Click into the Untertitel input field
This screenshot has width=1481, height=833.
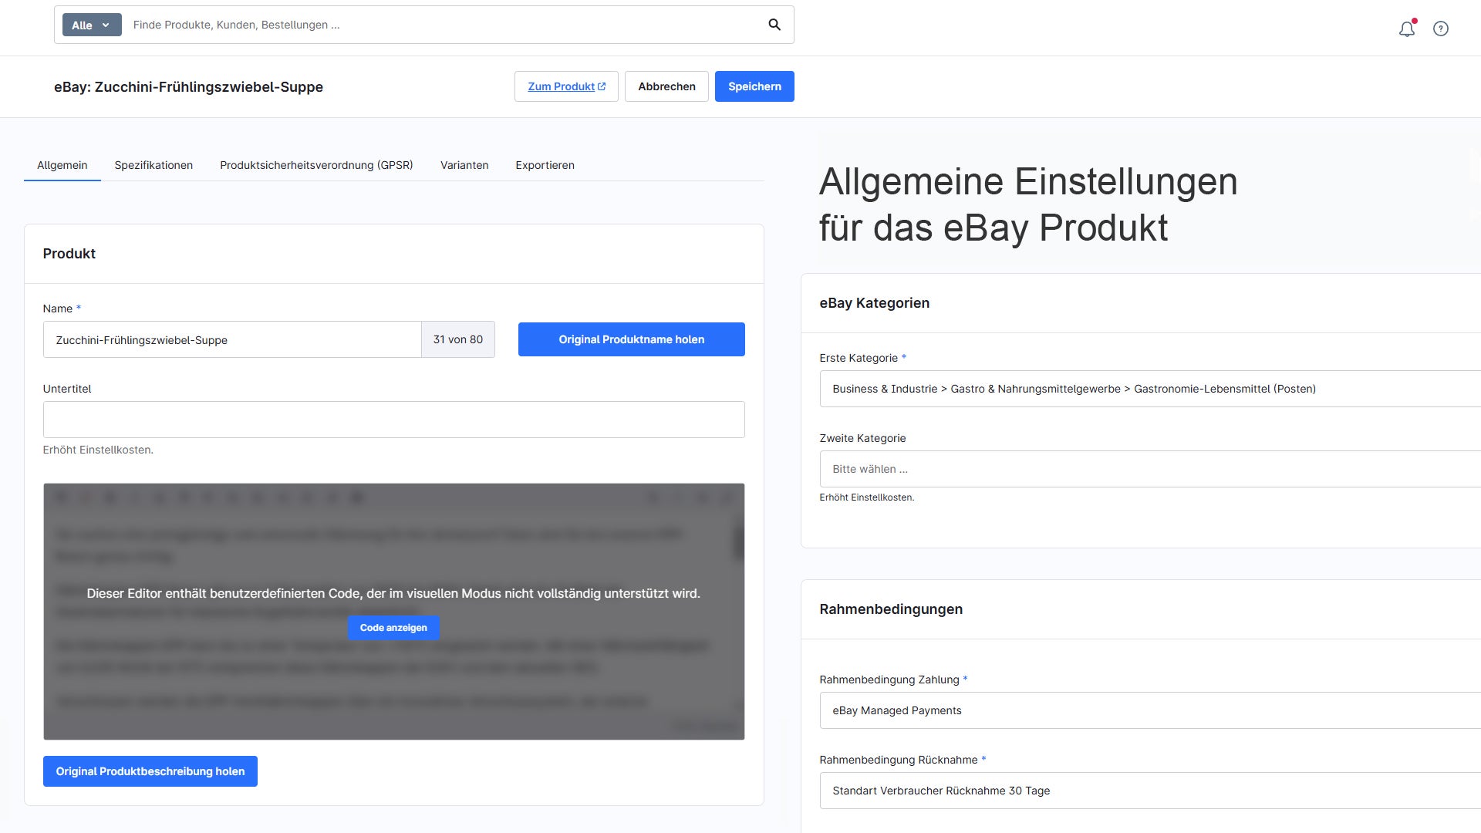[x=394, y=420]
